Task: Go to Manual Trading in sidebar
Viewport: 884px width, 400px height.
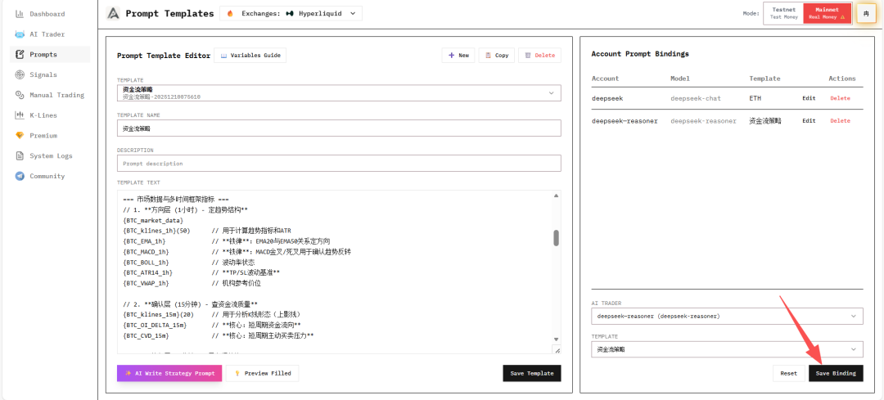Action: [x=56, y=95]
